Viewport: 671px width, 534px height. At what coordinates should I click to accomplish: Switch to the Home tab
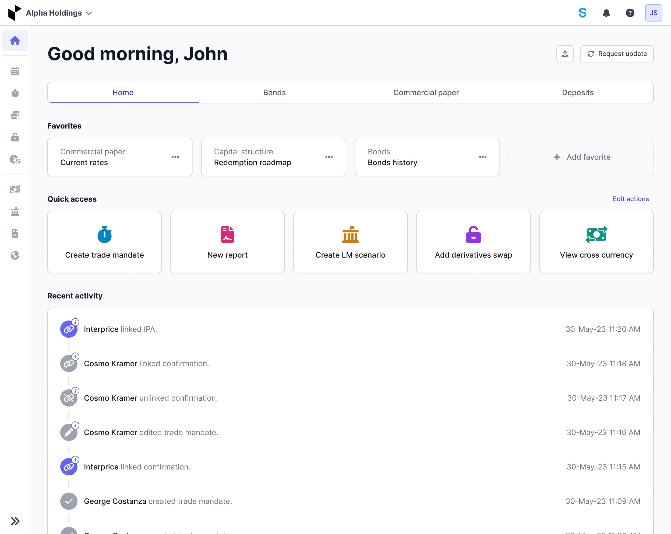pos(123,92)
